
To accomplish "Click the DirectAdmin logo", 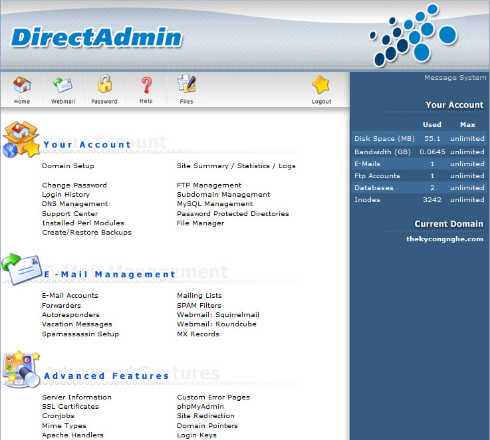I will (x=96, y=37).
